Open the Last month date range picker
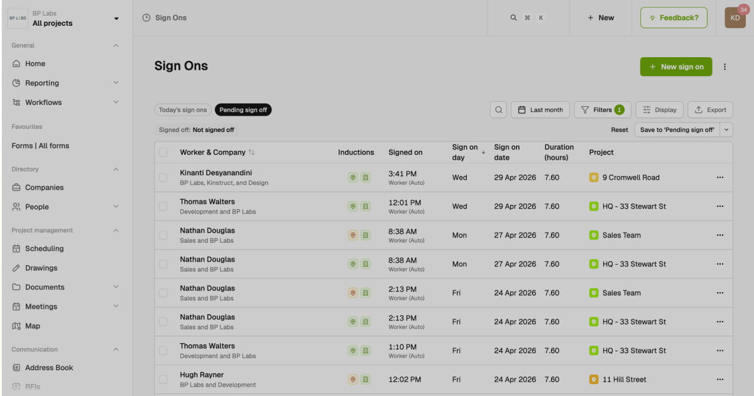 pyautogui.click(x=540, y=110)
